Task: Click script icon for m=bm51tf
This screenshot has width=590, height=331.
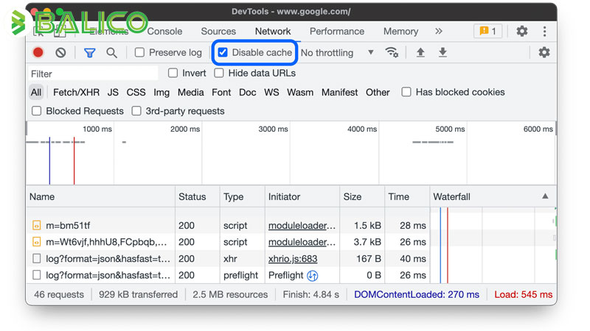Action: [36, 226]
